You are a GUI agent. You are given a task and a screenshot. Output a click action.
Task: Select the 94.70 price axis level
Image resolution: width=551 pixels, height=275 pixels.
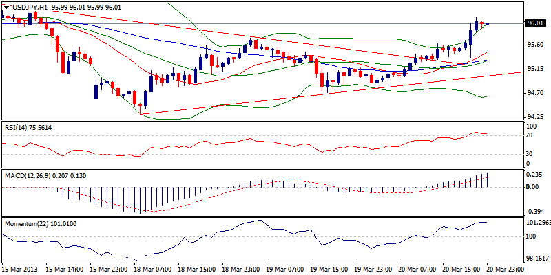pos(534,92)
